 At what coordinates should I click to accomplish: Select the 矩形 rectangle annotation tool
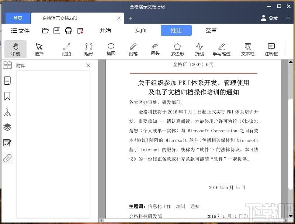[x=88, y=49]
